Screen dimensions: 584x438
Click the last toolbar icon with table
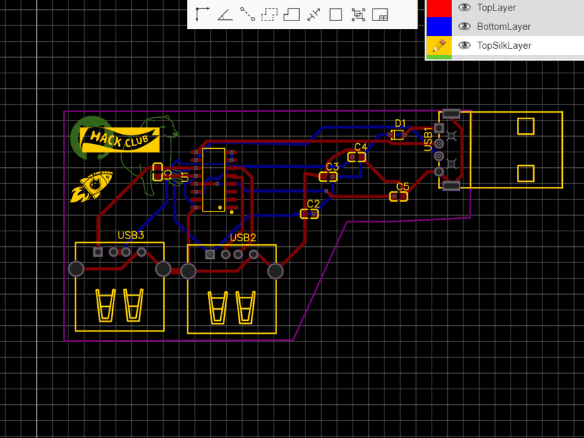click(380, 15)
